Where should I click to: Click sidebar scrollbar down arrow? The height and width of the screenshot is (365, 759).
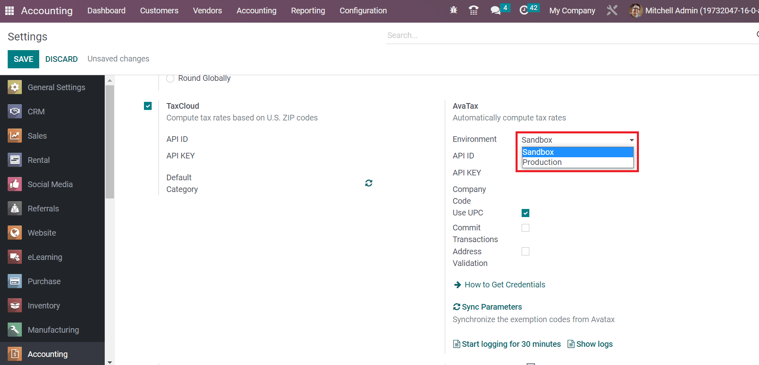[110, 362]
